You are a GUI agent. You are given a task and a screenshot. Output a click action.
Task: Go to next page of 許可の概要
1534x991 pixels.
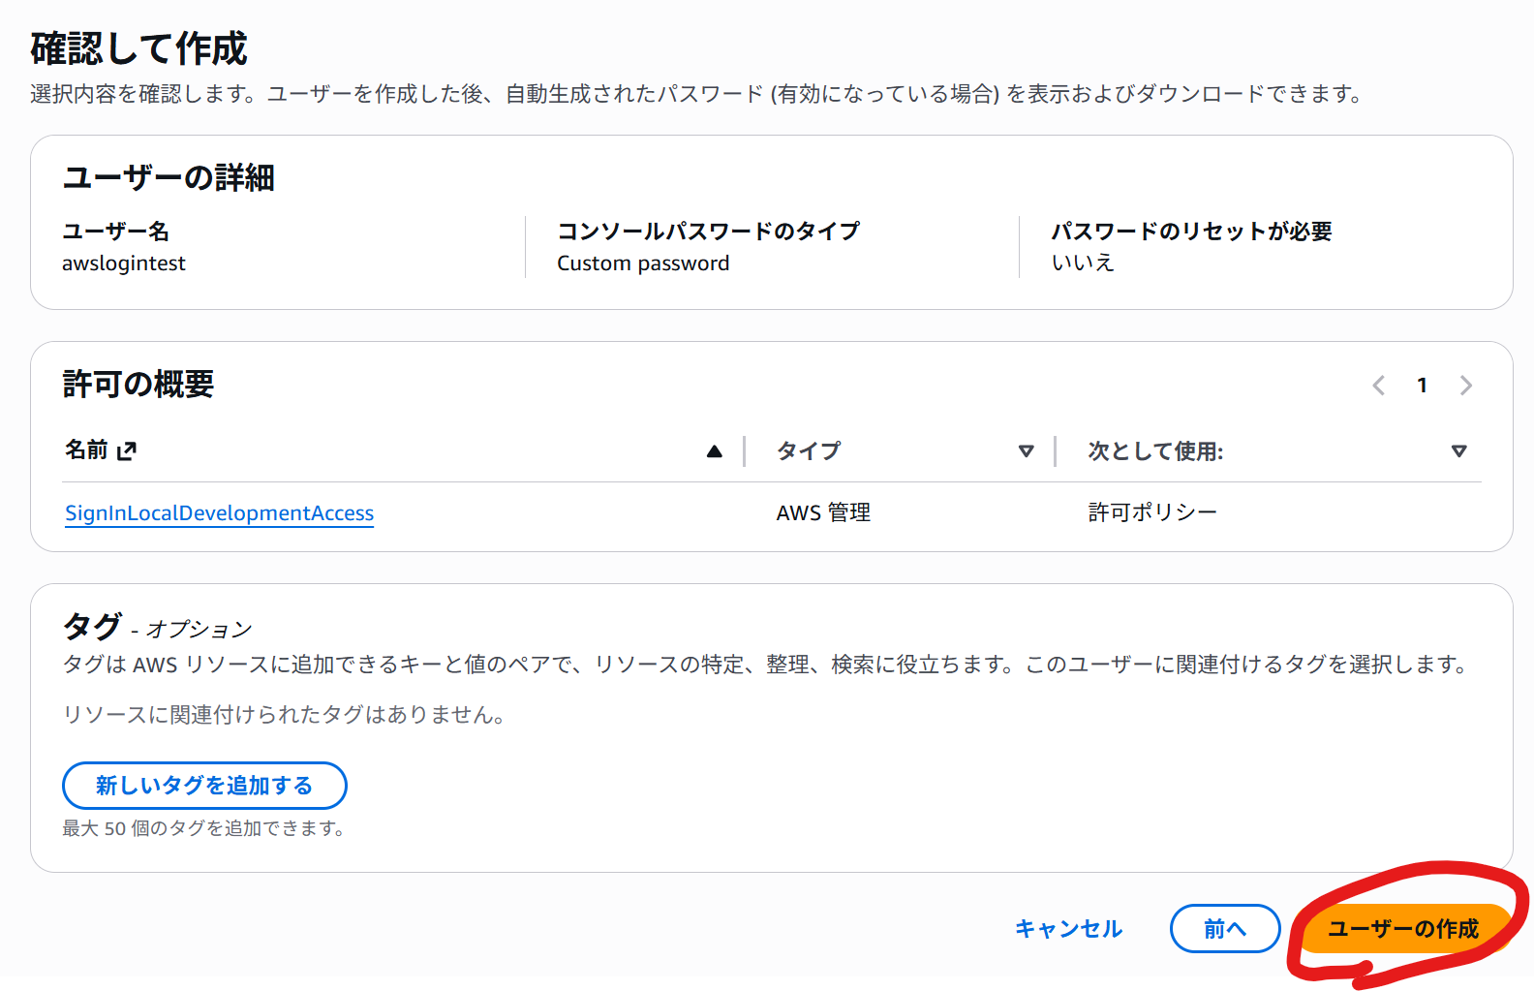coord(1466,386)
